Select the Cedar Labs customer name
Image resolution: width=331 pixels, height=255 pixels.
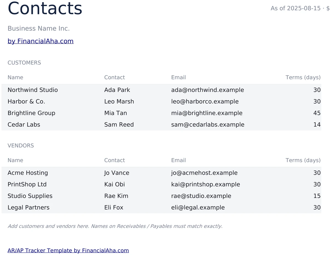tap(24, 125)
